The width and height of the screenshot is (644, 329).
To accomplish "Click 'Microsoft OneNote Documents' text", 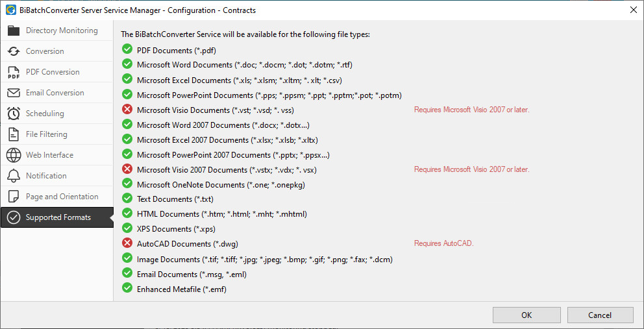I will coord(221,185).
